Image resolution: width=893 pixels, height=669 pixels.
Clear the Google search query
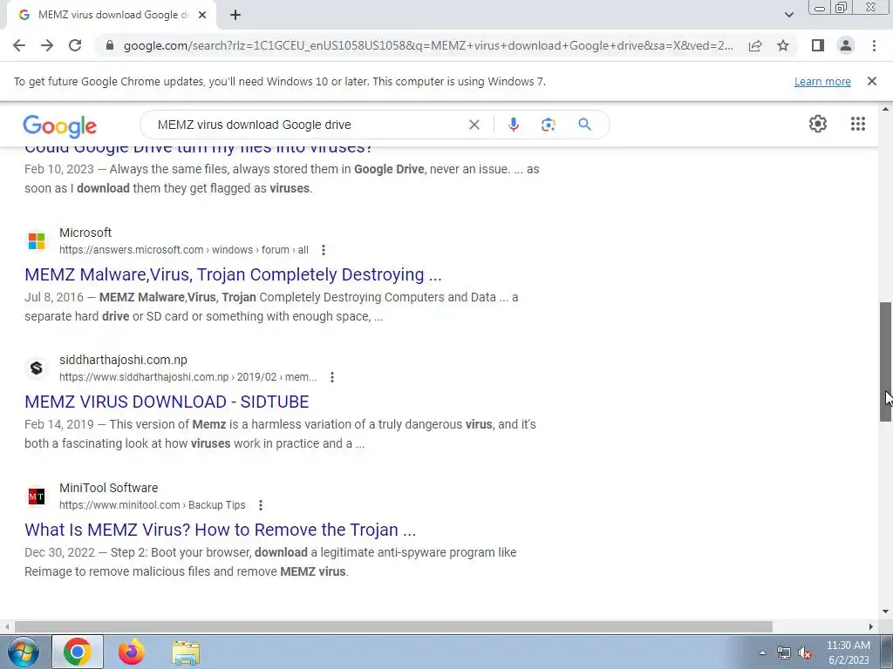[474, 125]
